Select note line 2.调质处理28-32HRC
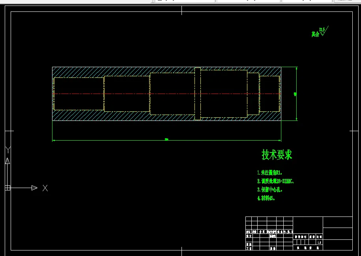This screenshot has height=256, width=361. point(276,181)
